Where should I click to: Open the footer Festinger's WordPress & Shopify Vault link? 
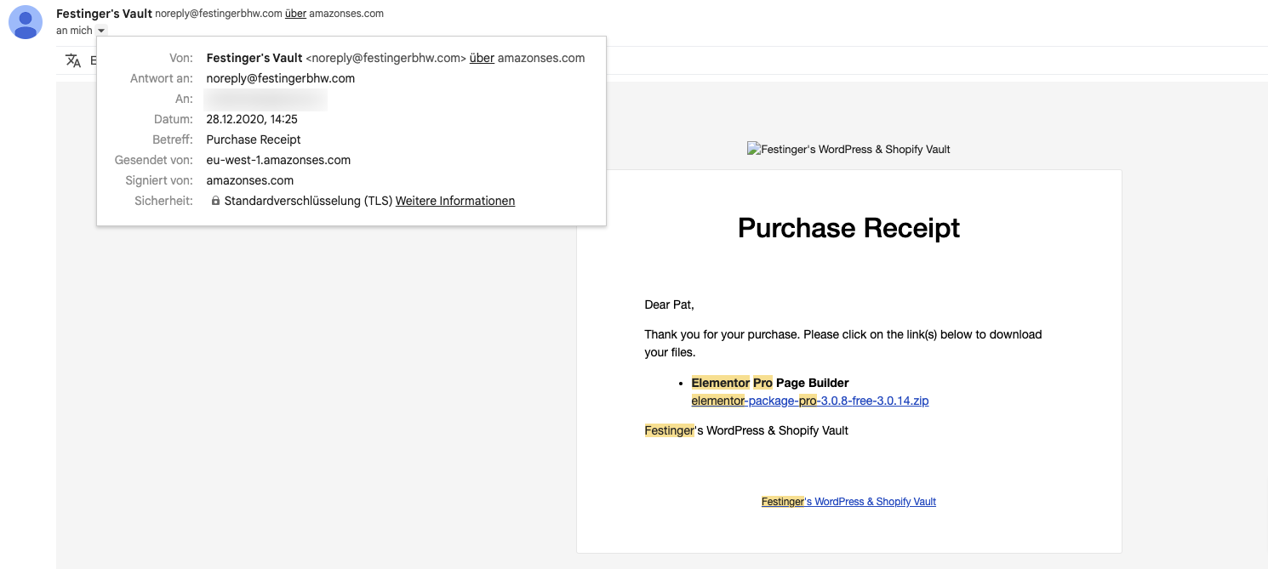coord(848,502)
